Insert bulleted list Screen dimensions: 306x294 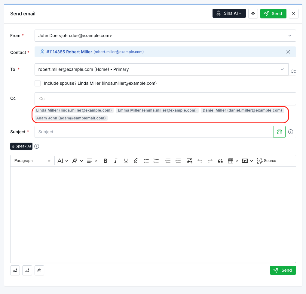point(146,161)
